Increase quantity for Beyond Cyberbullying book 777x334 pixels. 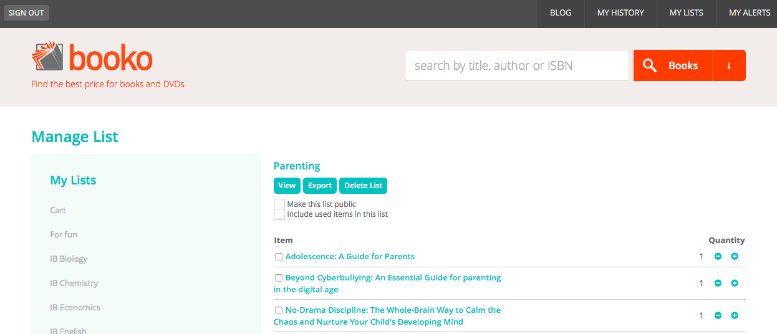pos(735,284)
